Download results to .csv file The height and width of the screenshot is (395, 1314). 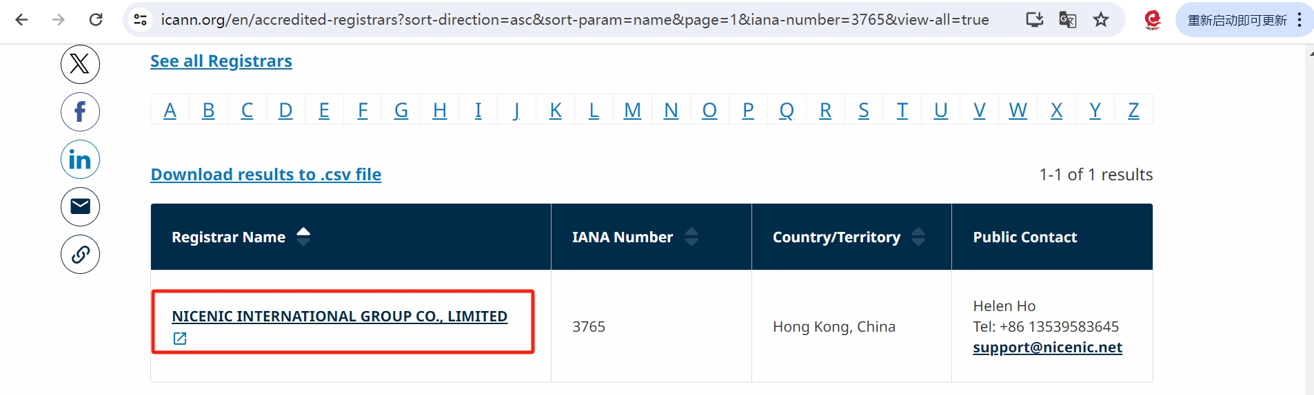click(265, 175)
